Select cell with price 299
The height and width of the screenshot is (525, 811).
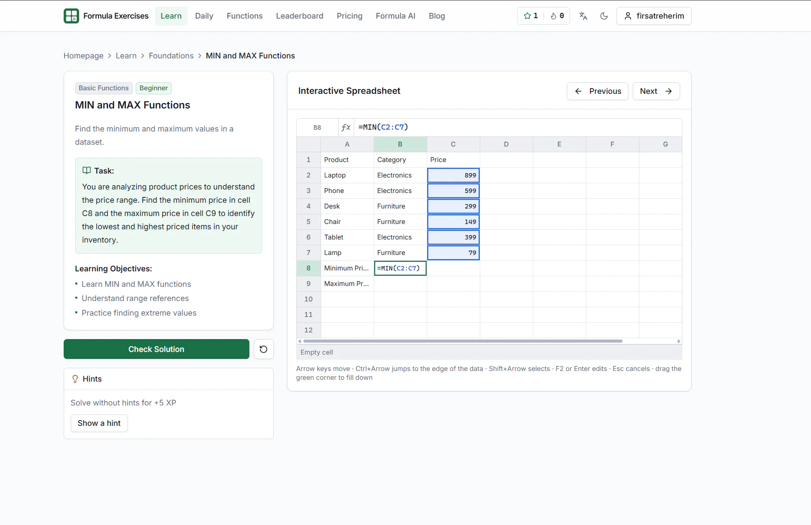453,206
